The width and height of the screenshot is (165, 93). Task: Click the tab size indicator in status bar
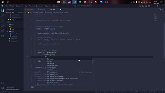pyautogui.click(x=119, y=92)
